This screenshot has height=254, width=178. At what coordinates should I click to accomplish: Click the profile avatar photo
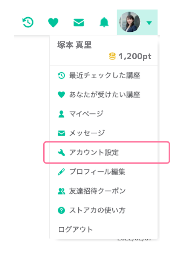click(130, 22)
